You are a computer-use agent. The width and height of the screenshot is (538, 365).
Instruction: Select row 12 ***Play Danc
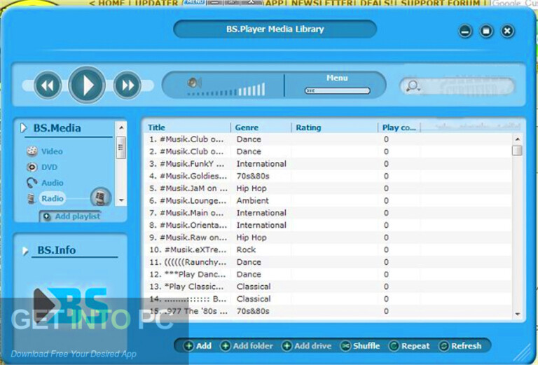point(328,275)
